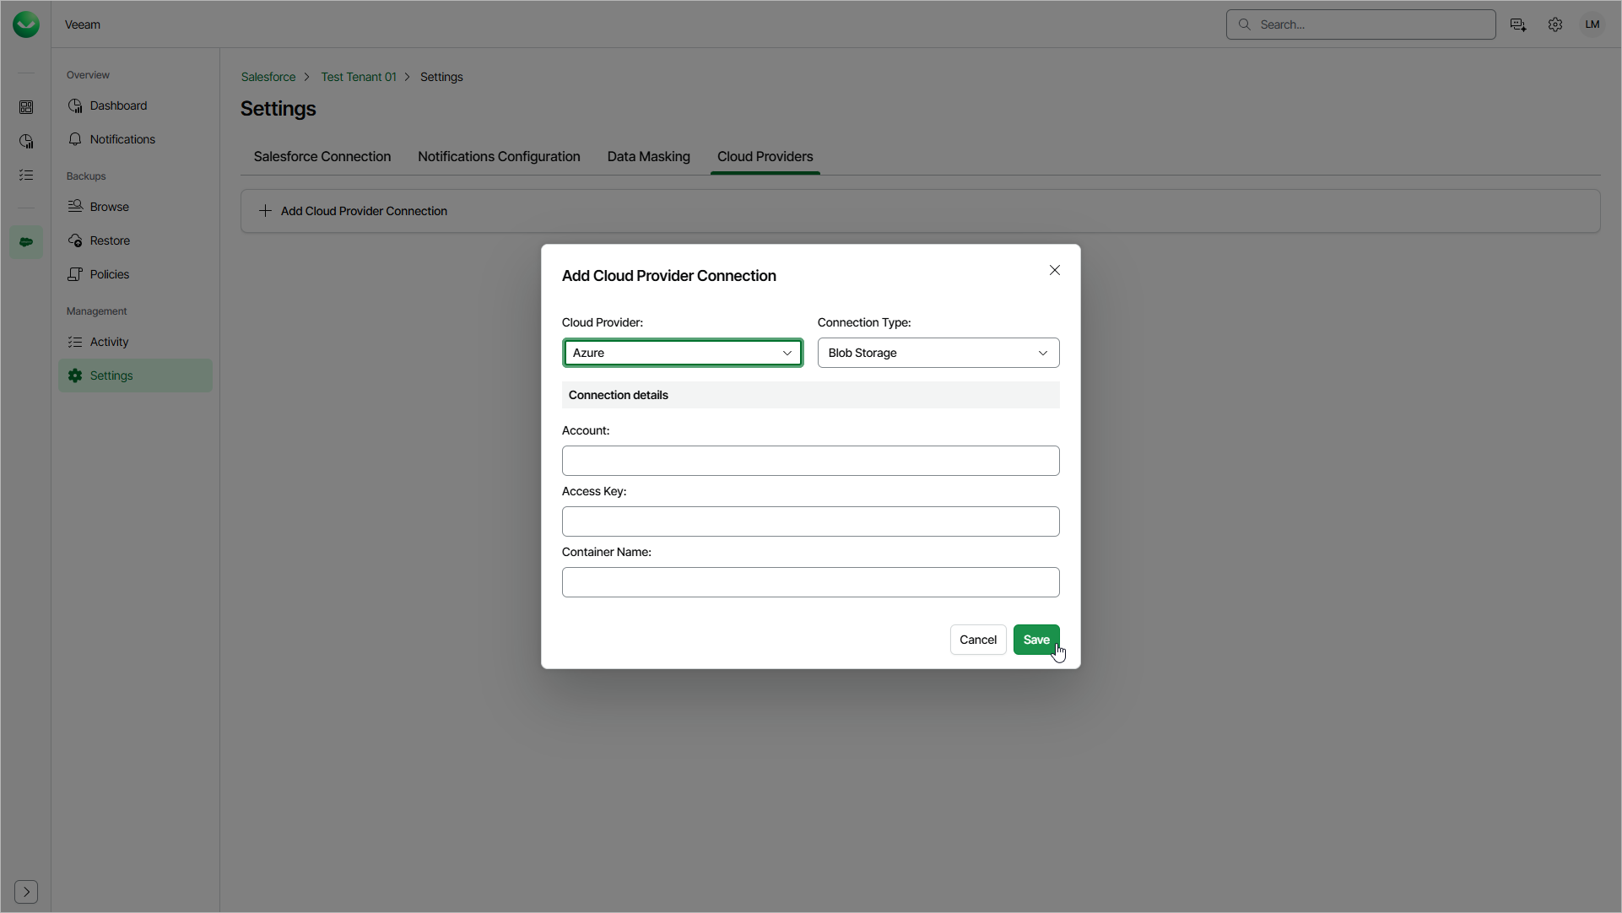Click into the Container Name field

coord(811,582)
